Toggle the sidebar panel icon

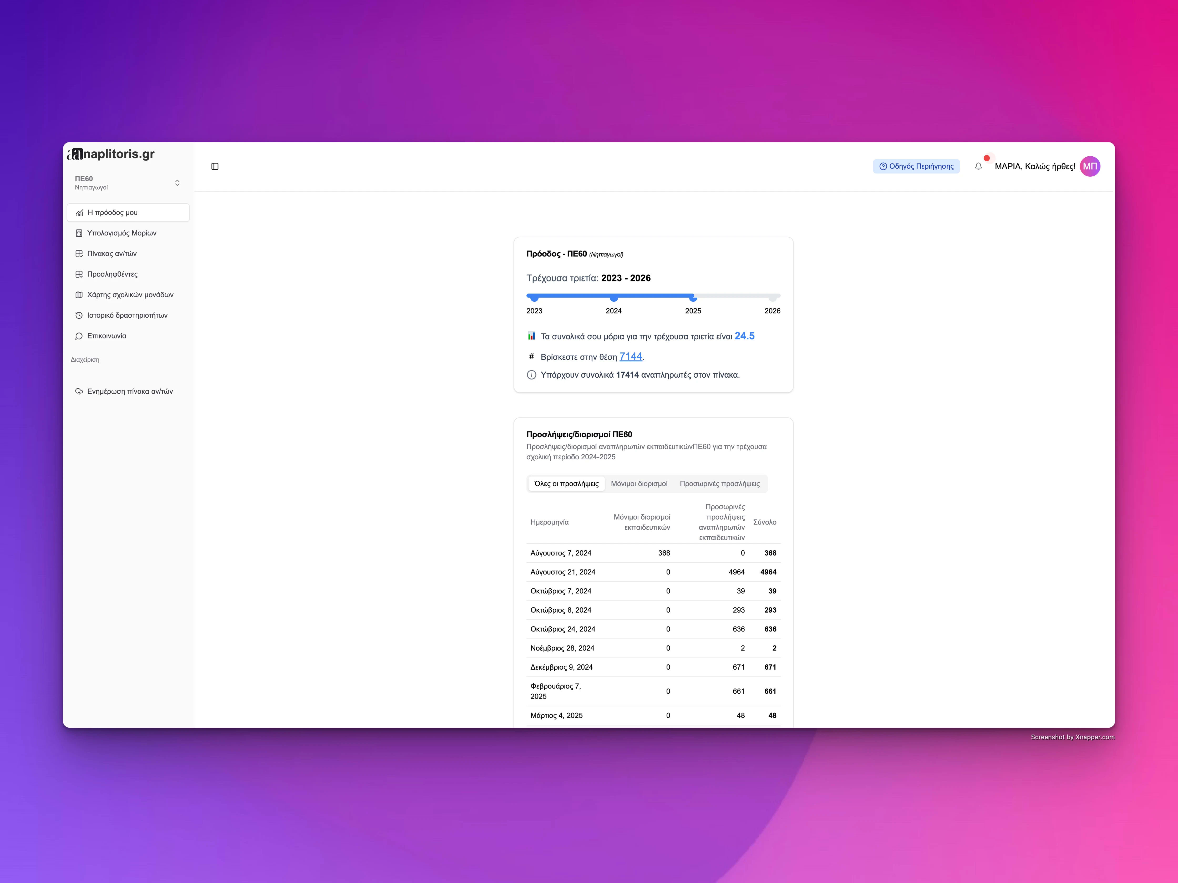(x=215, y=167)
